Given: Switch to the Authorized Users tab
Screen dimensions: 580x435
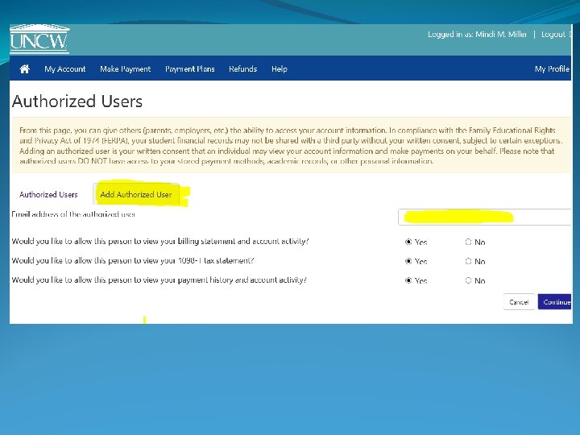Looking at the screenshot, I should (48, 195).
